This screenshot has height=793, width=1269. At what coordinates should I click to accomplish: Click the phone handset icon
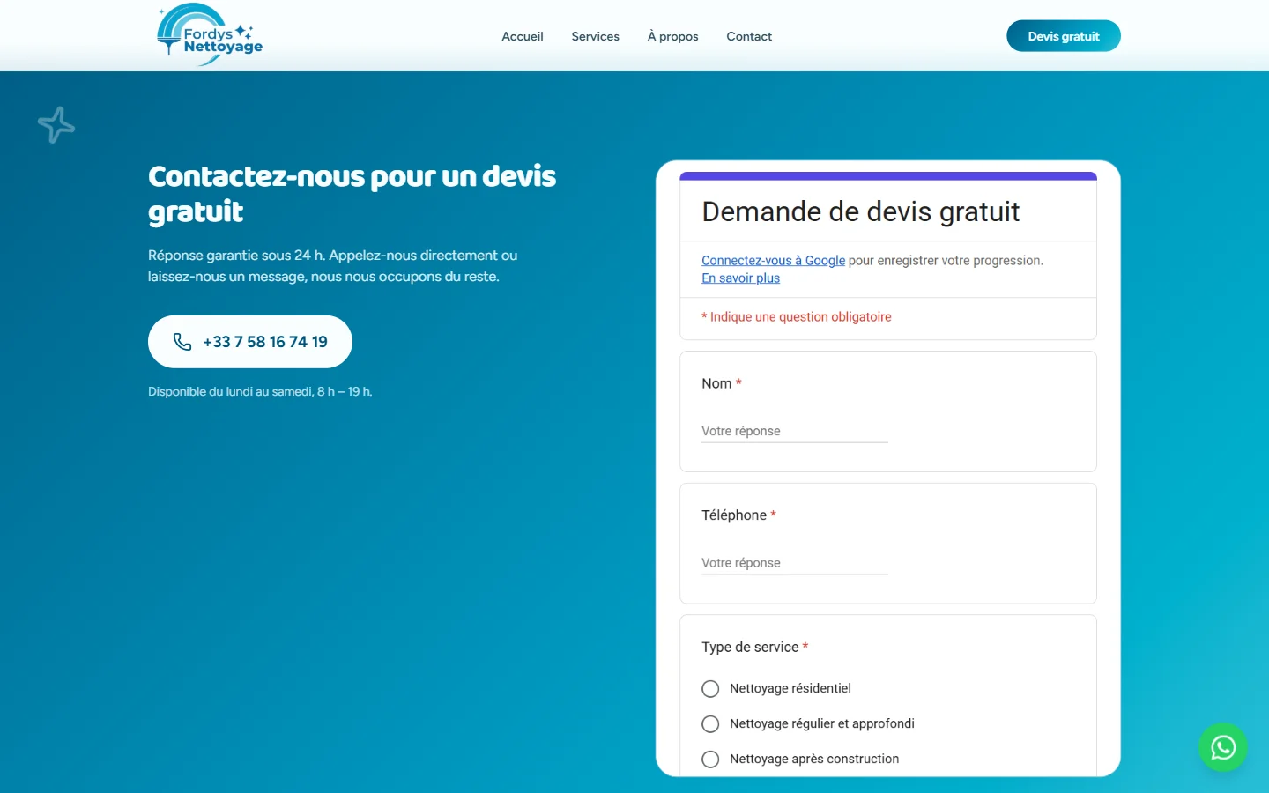(182, 342)
